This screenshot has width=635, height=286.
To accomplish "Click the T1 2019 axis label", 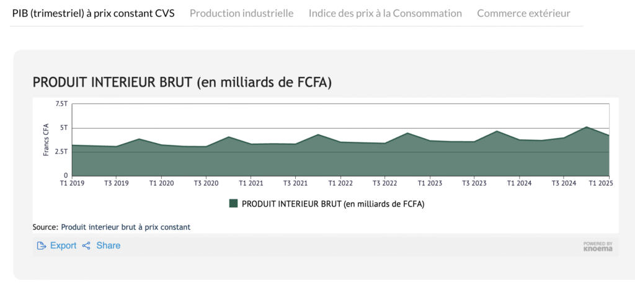I will coord(72,183).
